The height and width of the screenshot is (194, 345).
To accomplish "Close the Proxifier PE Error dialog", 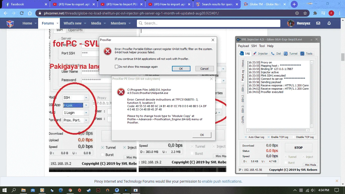I will pyautogui.click(x=211, y=79).
